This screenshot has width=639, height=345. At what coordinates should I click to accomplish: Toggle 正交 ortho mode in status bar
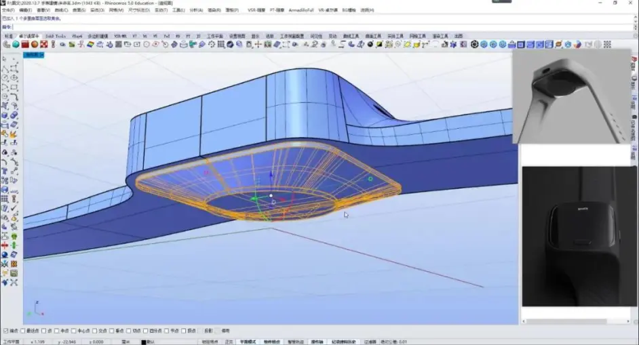click(x=229, y=342)
